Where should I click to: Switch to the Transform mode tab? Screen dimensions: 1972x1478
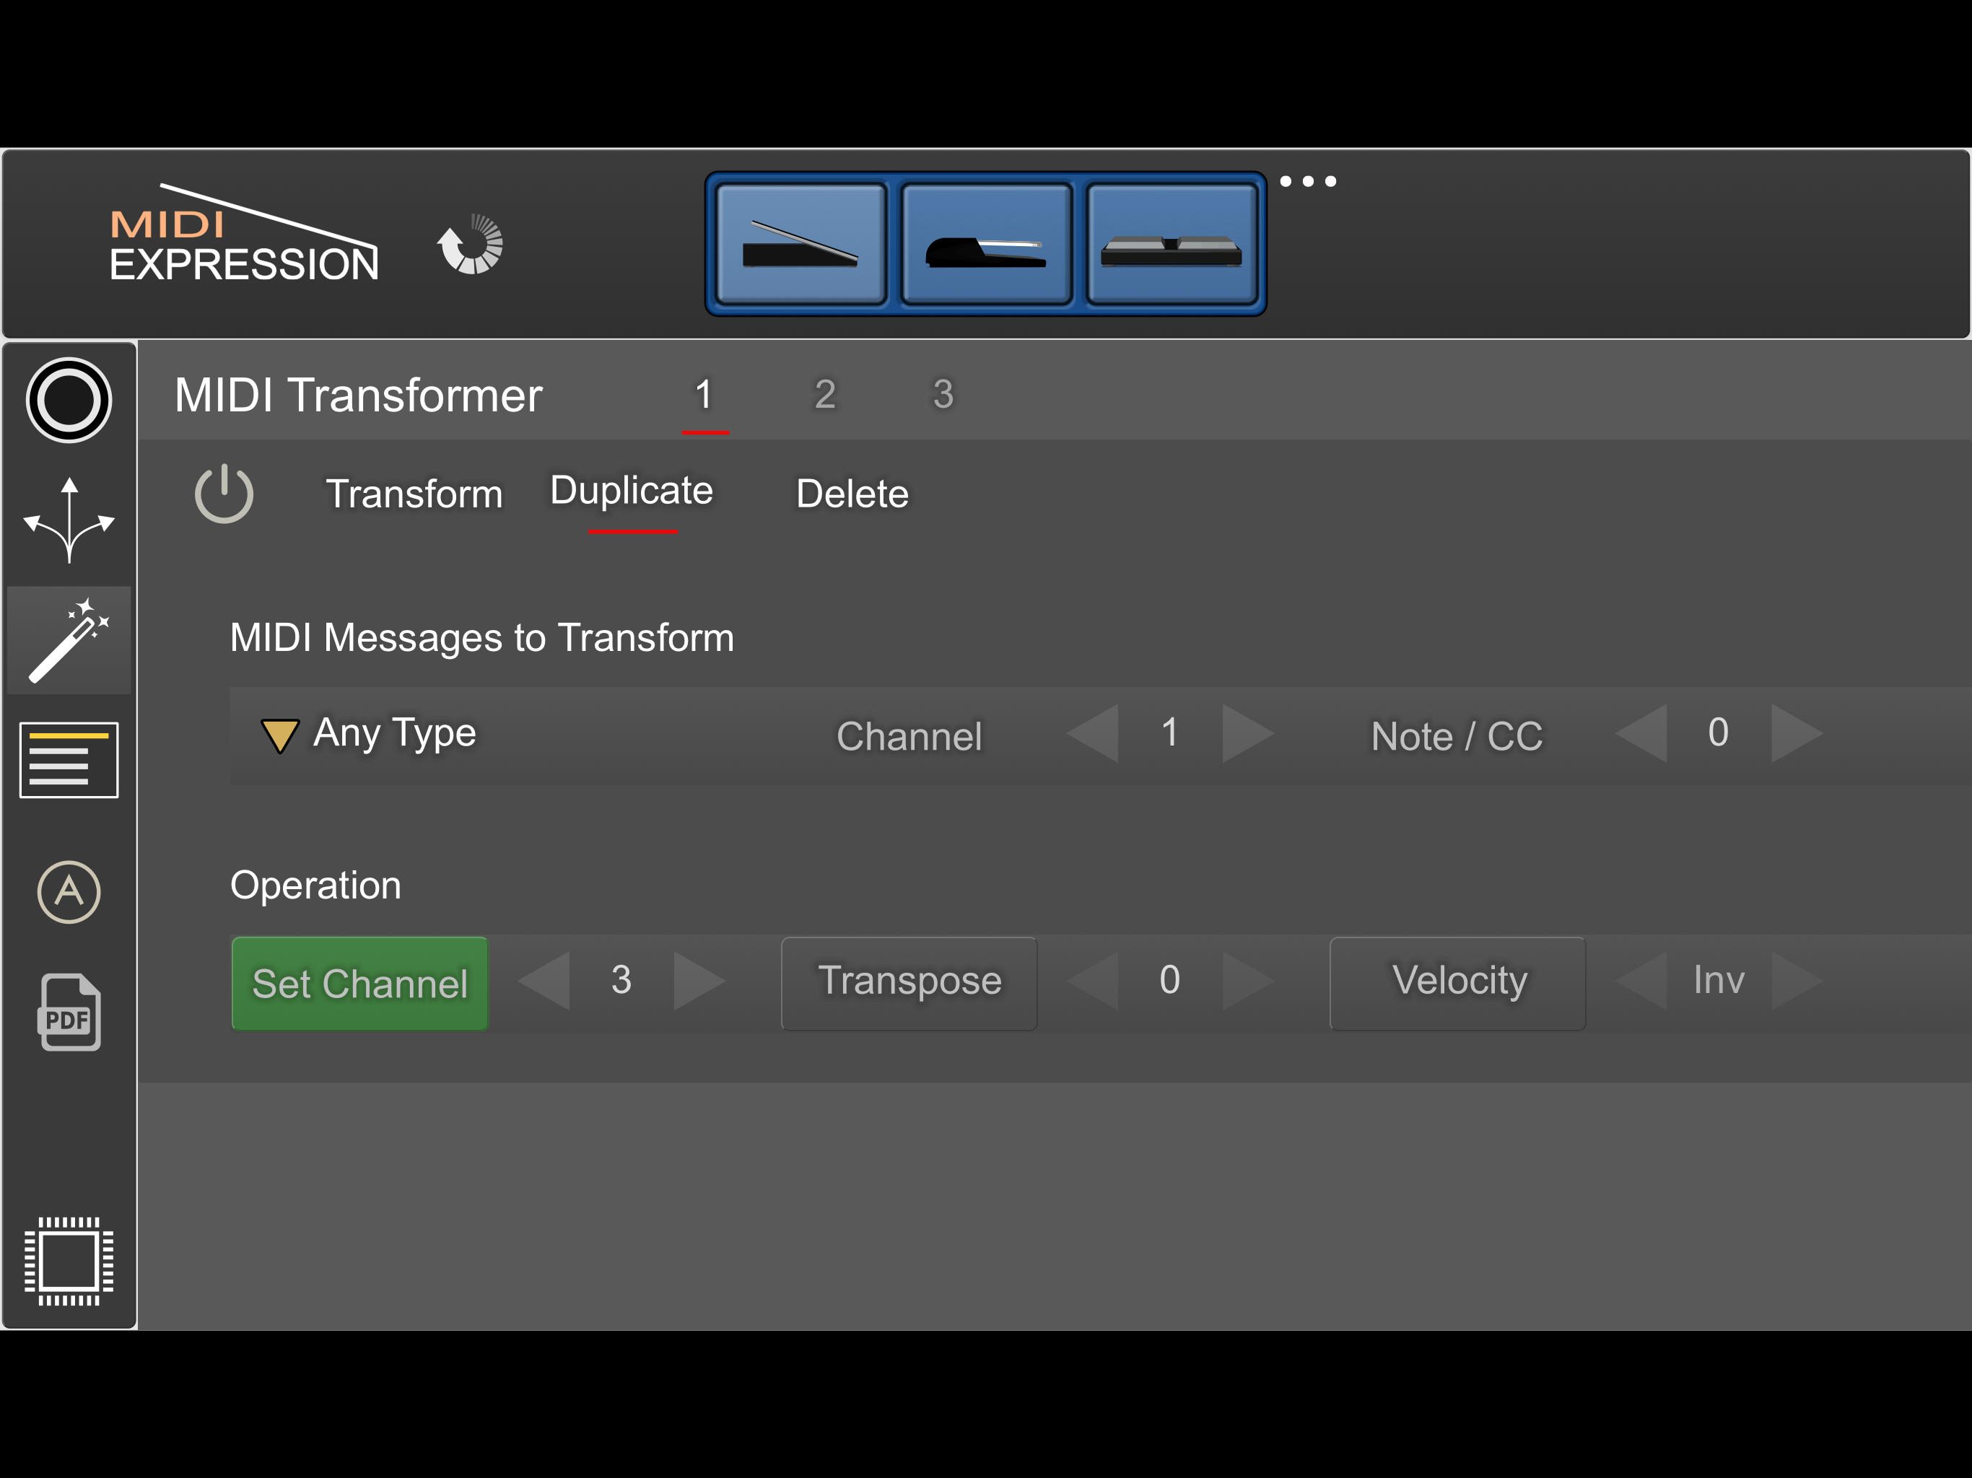414,494
